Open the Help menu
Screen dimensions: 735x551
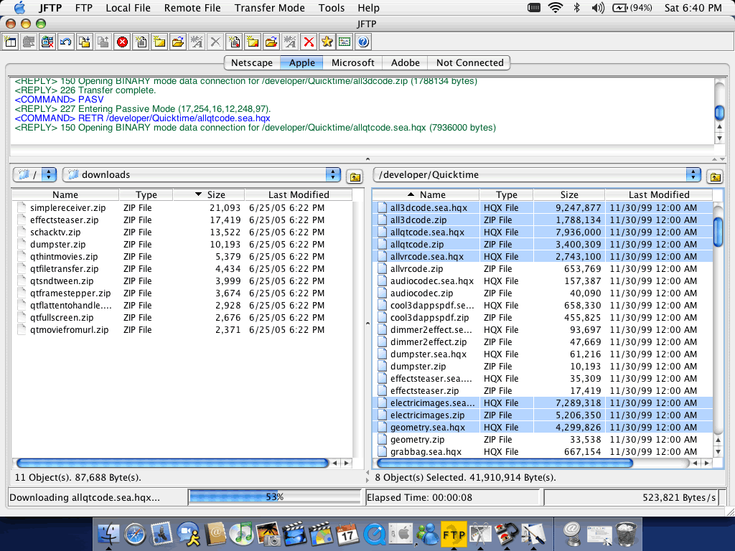coord(368,8)
